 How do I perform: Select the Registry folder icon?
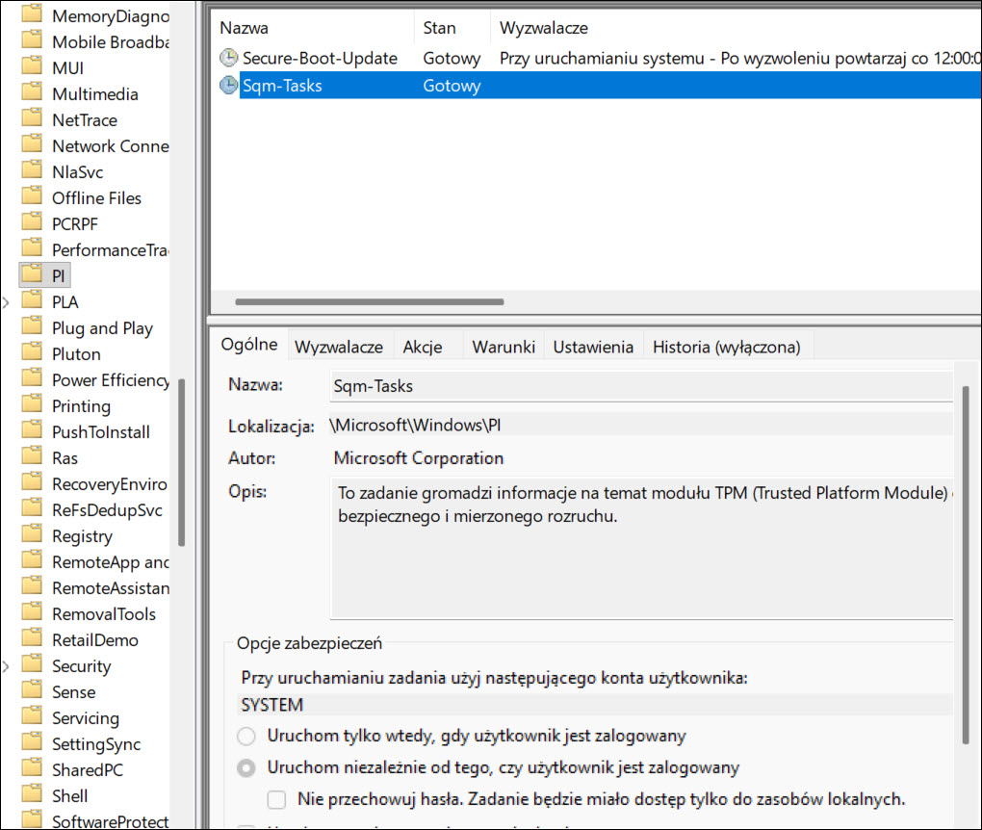tap(33, 536)
